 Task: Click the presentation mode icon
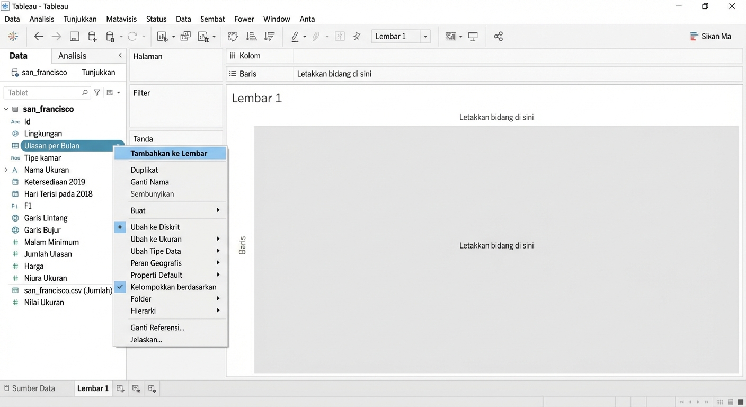click(473, 37)
